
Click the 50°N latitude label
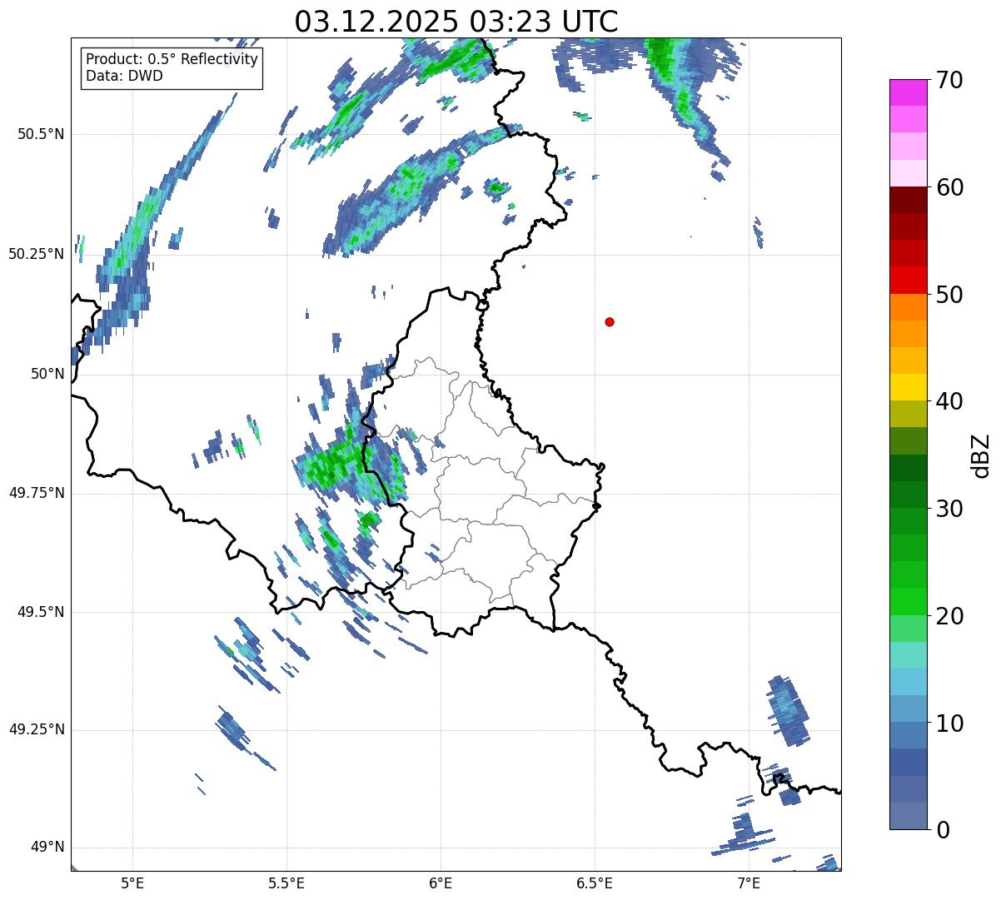click(47, 374)
